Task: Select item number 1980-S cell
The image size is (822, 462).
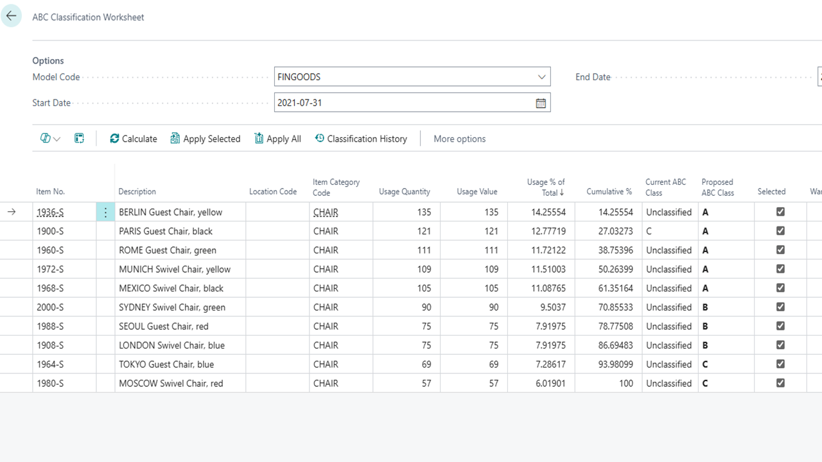Action: coord(50,383)
